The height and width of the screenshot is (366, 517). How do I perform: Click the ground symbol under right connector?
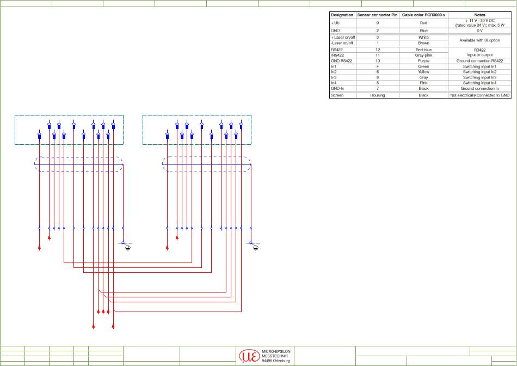pos(256,247)
